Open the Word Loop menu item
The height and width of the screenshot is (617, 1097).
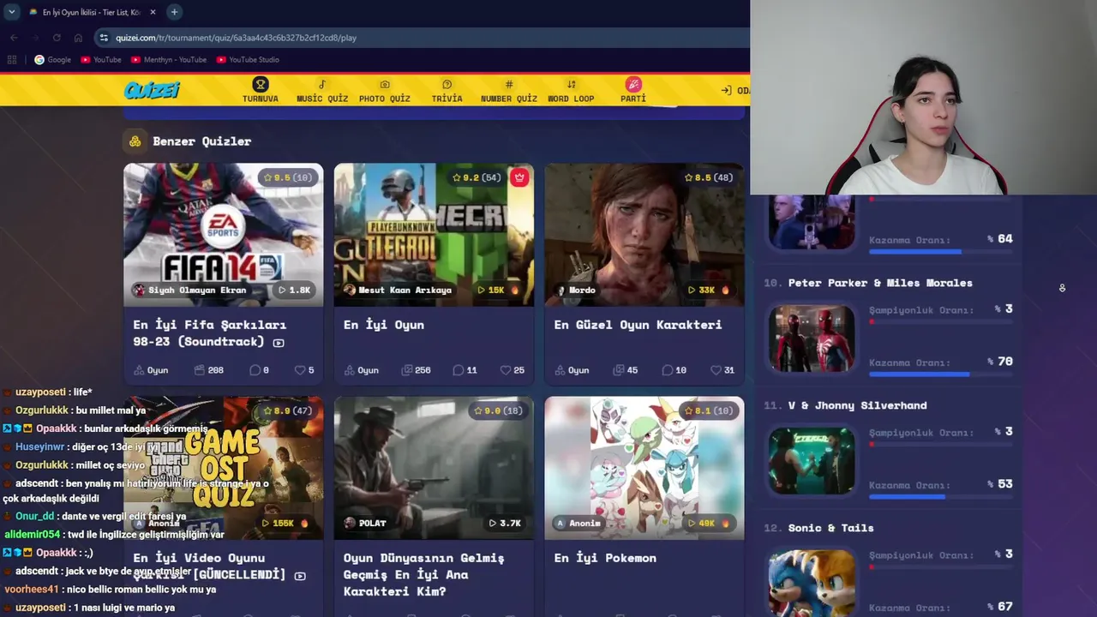[572, 90]
